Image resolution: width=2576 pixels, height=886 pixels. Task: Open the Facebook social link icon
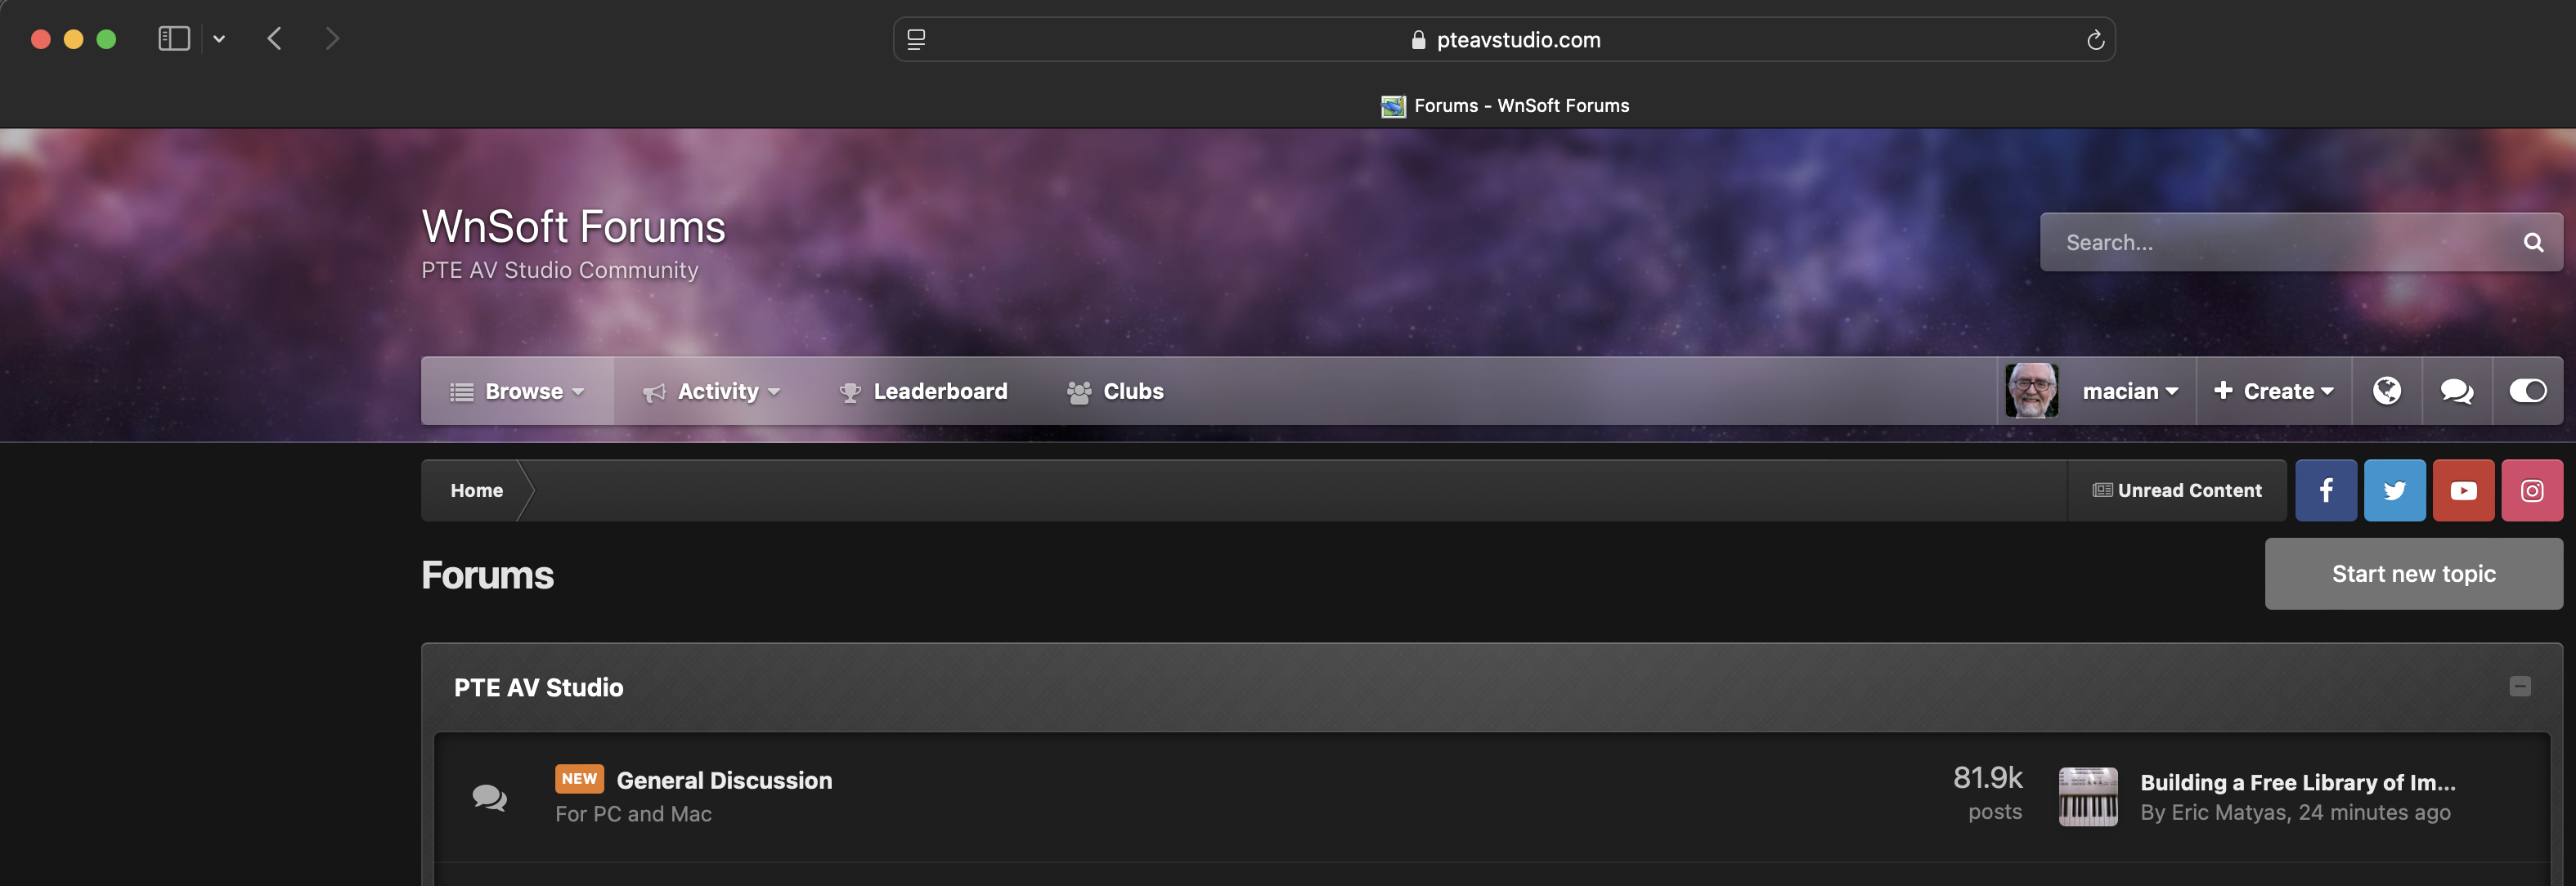point(2325,490)
